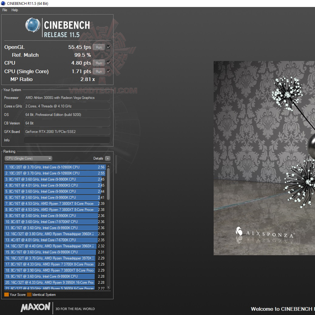315x315 pixels.
Task: Click the GFX Board field
Action: point(67,132)
